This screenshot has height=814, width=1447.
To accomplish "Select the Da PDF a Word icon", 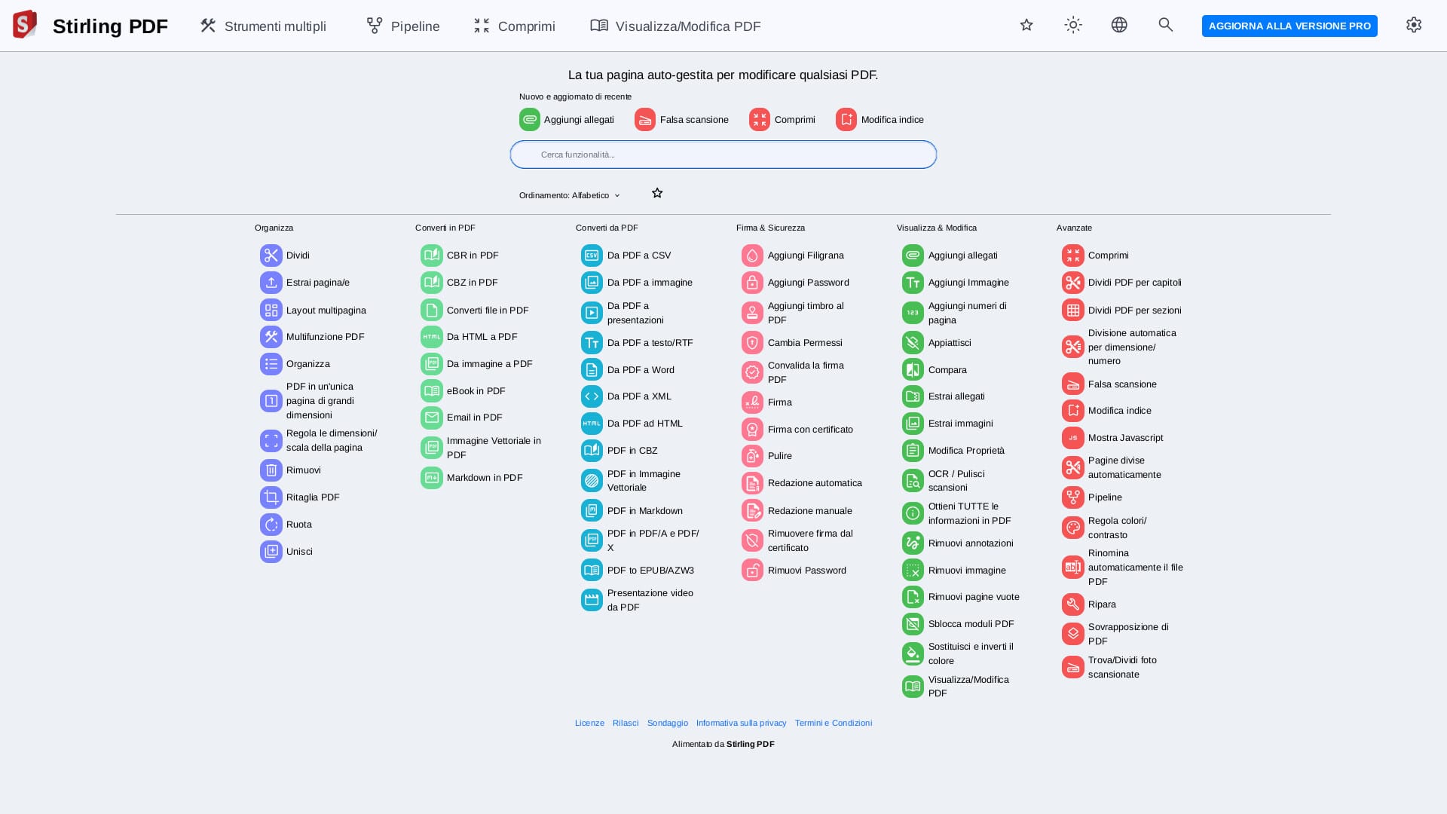I will pyautogui.click(x=592, y=370).
